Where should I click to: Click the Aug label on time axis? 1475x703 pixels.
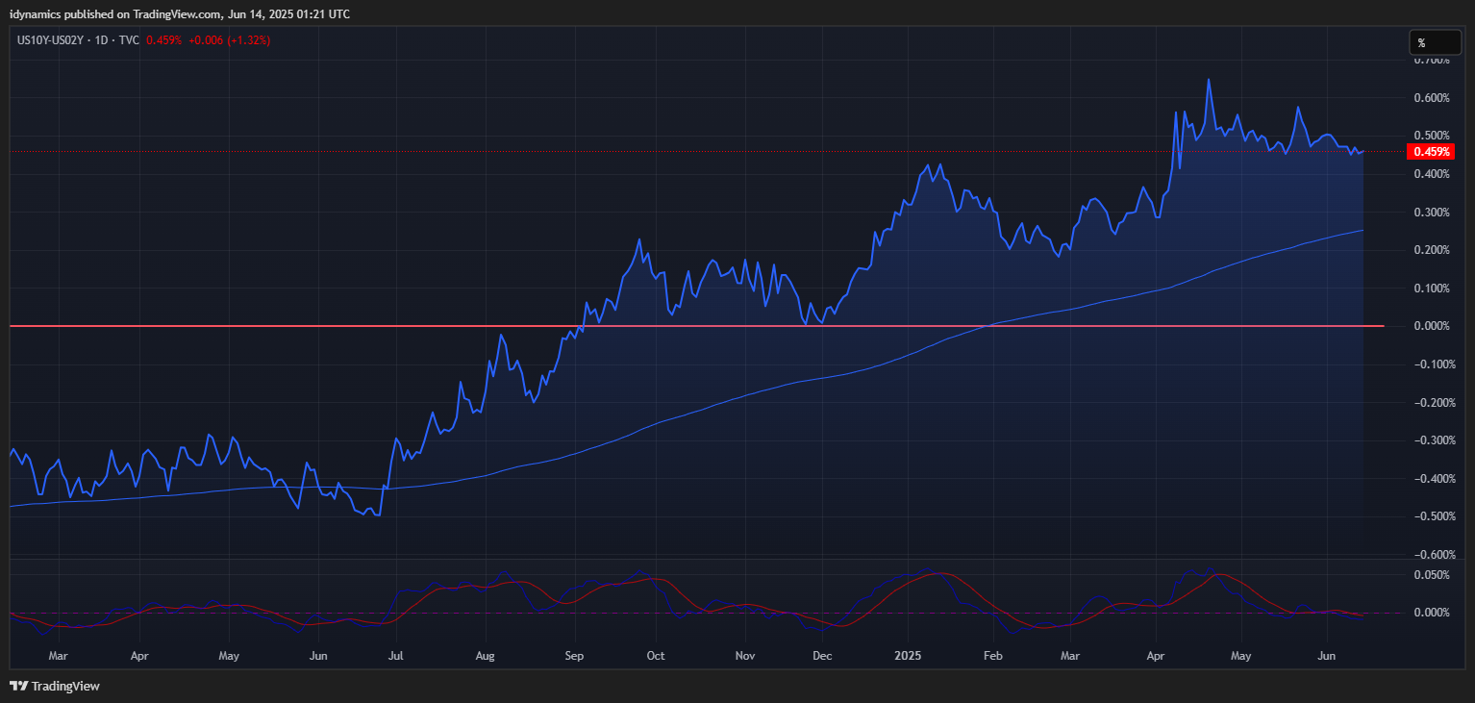(x=485, y=656)
